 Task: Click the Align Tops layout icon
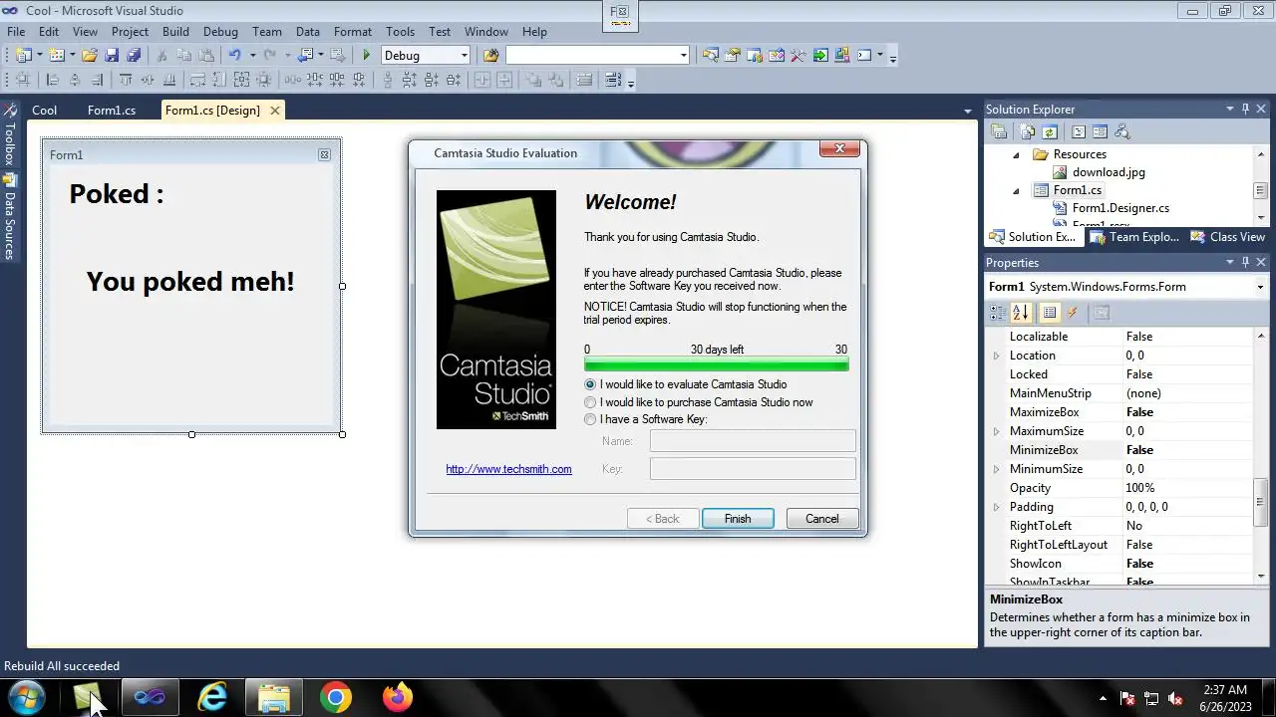tap(126, 80)
